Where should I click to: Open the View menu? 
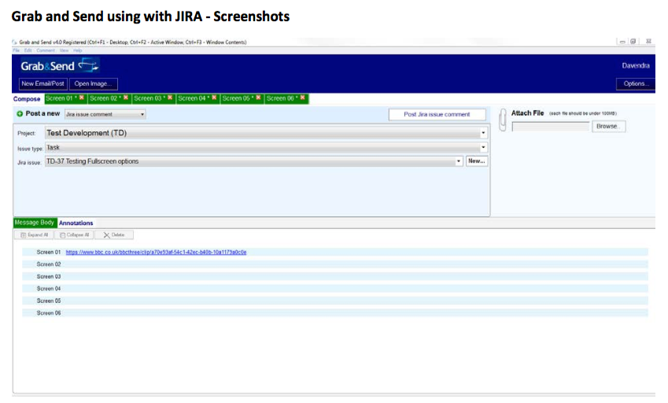click(x=64, y=50)
